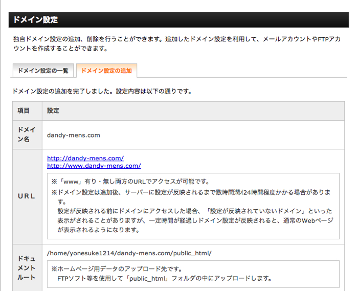358x291 pixels.
Task: Click the dandy-mens.com domain name value
Action: (x=73, y=136)
